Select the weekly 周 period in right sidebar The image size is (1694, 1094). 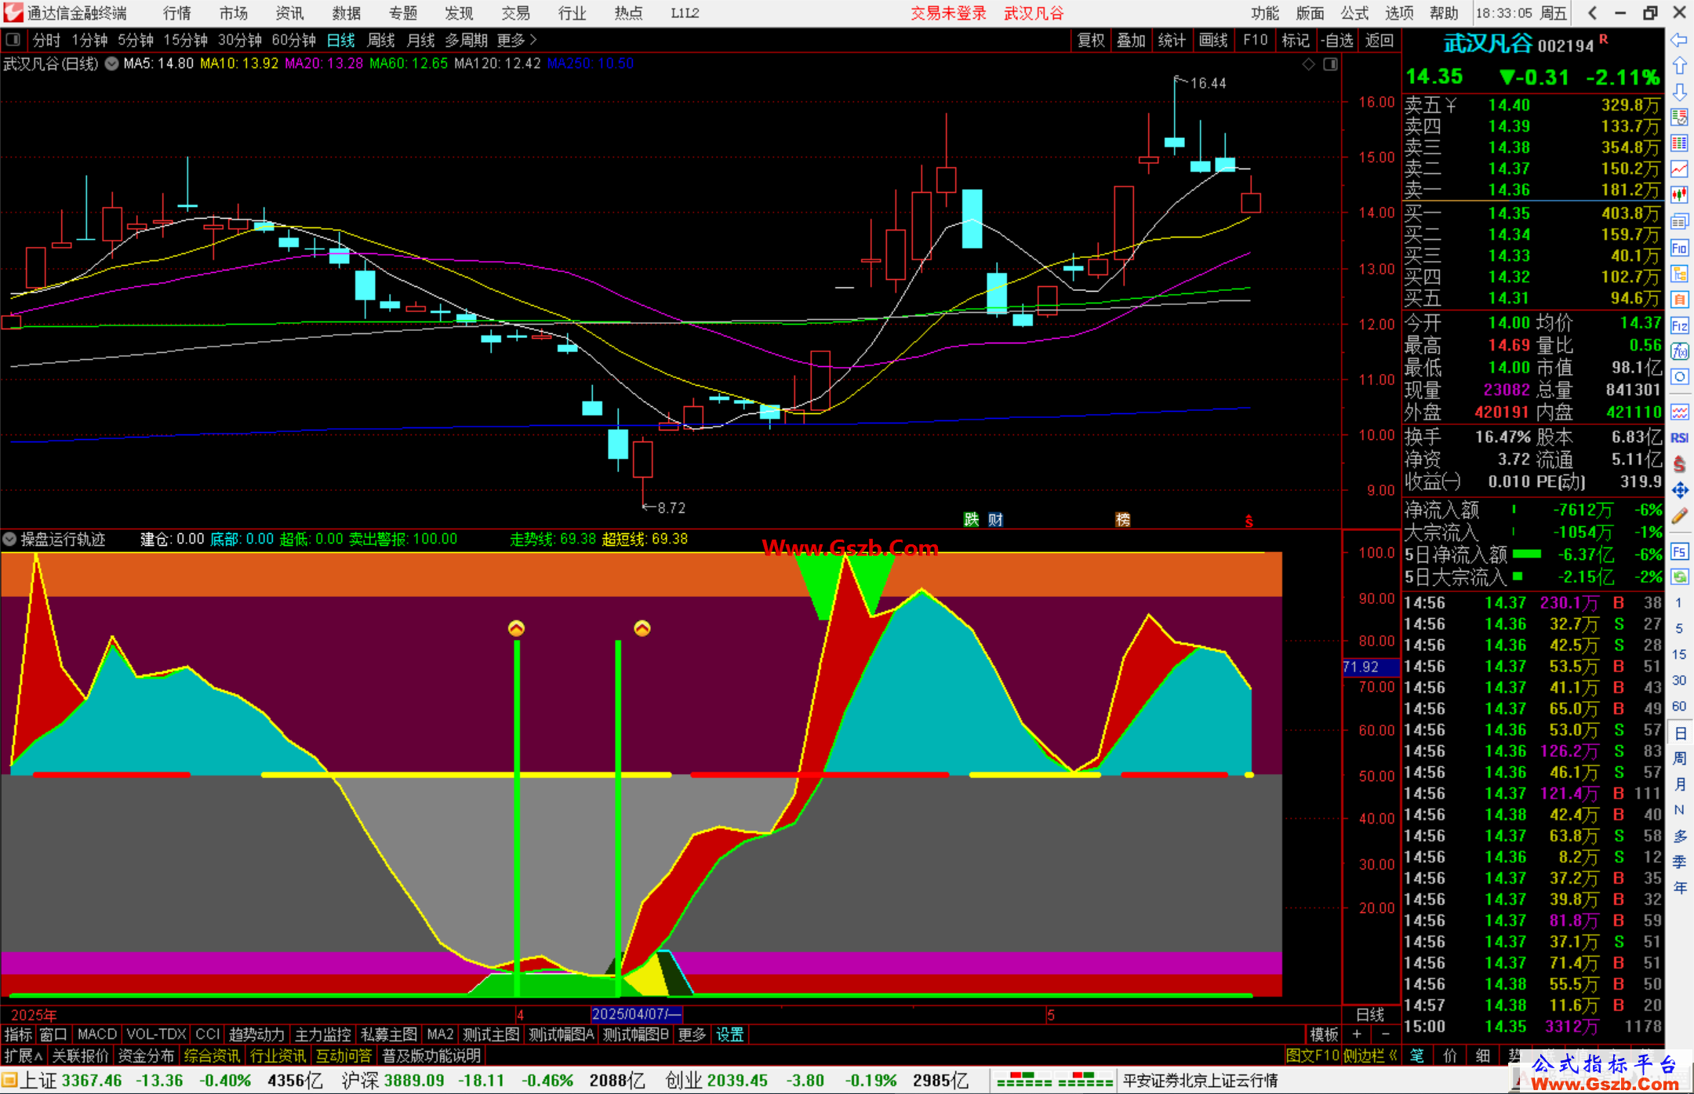1679,758
